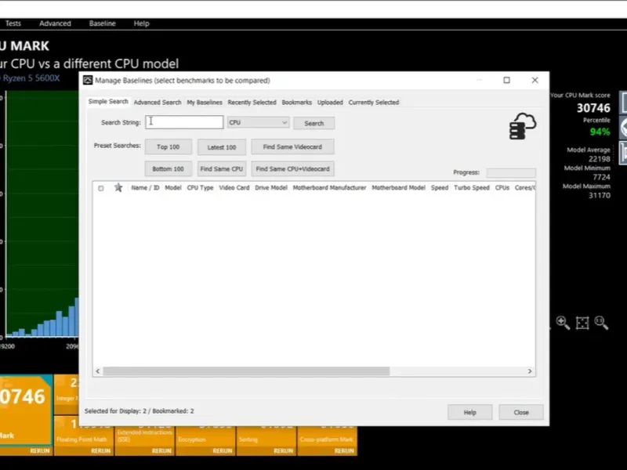Click the Bottom 100 preset button
The width and height of the screenshot is (627, 470).
169,168
